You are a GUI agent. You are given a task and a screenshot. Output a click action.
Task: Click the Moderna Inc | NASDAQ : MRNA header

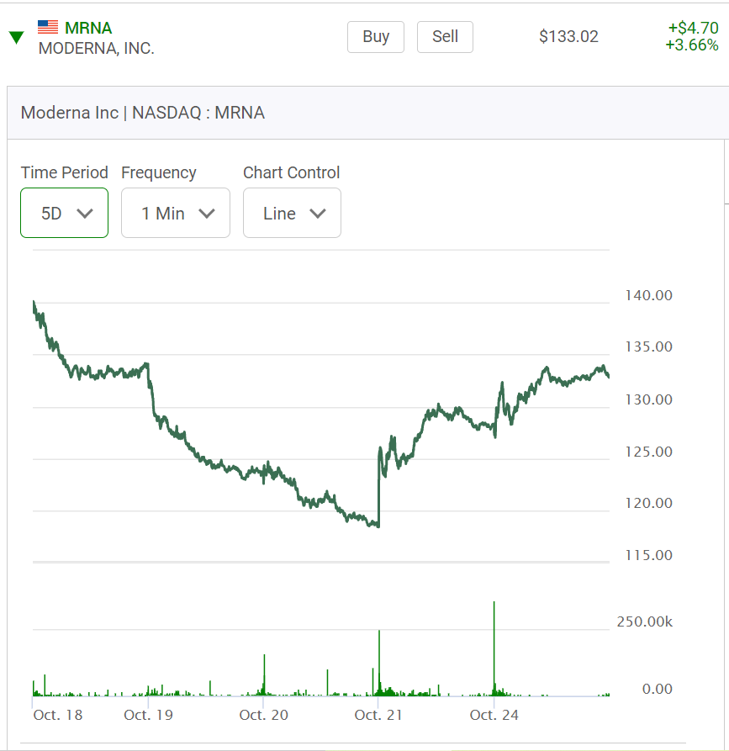coord(143,113)
